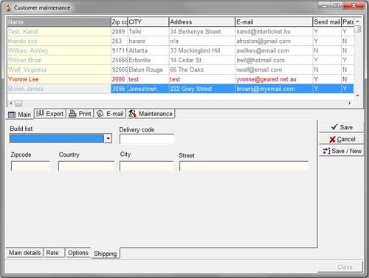
Task: Select the Wilson Brian row
Action: click(x=181, y=60)
